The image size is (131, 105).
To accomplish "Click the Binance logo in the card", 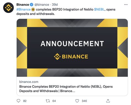I will click(71, 57).
